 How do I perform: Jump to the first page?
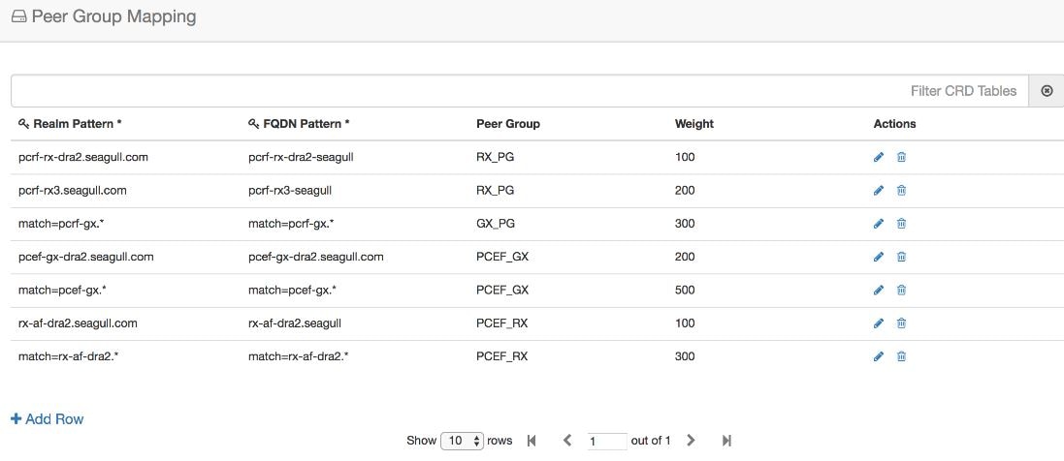pos(532,441)
